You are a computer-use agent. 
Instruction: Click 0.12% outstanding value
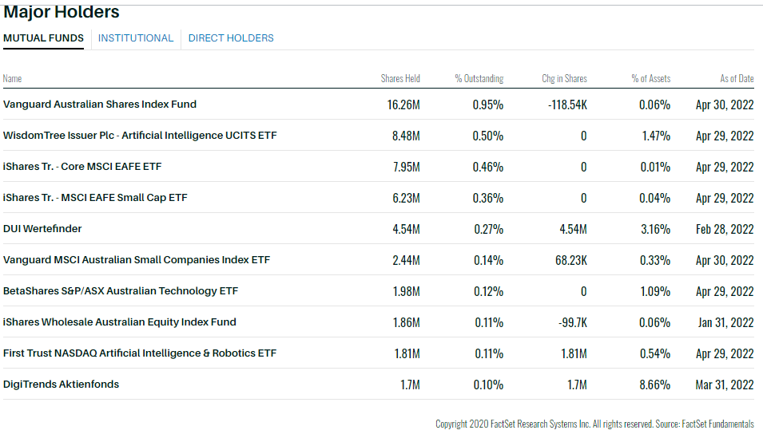click(x=488, y=291)
